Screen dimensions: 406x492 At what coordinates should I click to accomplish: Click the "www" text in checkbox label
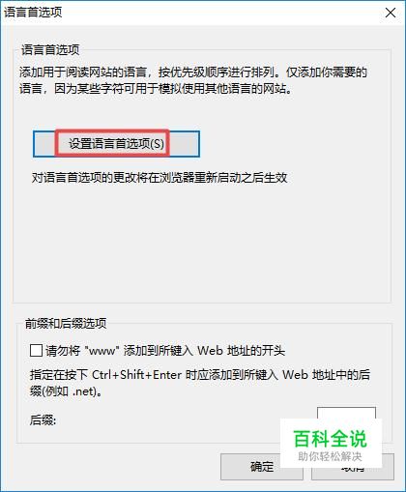[x=101, y=350]
